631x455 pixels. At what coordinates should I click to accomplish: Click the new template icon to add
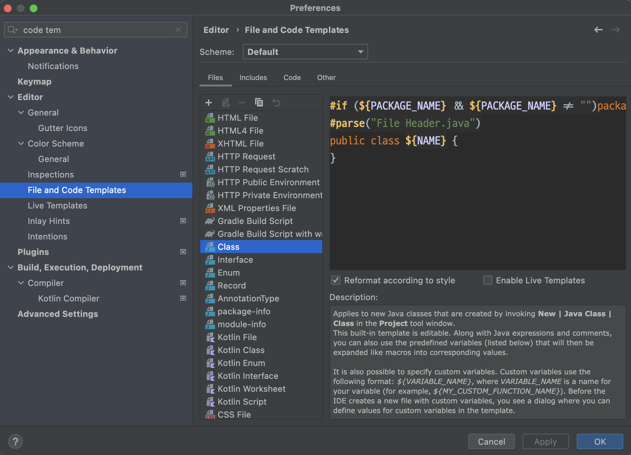click(x=208, y=103)
